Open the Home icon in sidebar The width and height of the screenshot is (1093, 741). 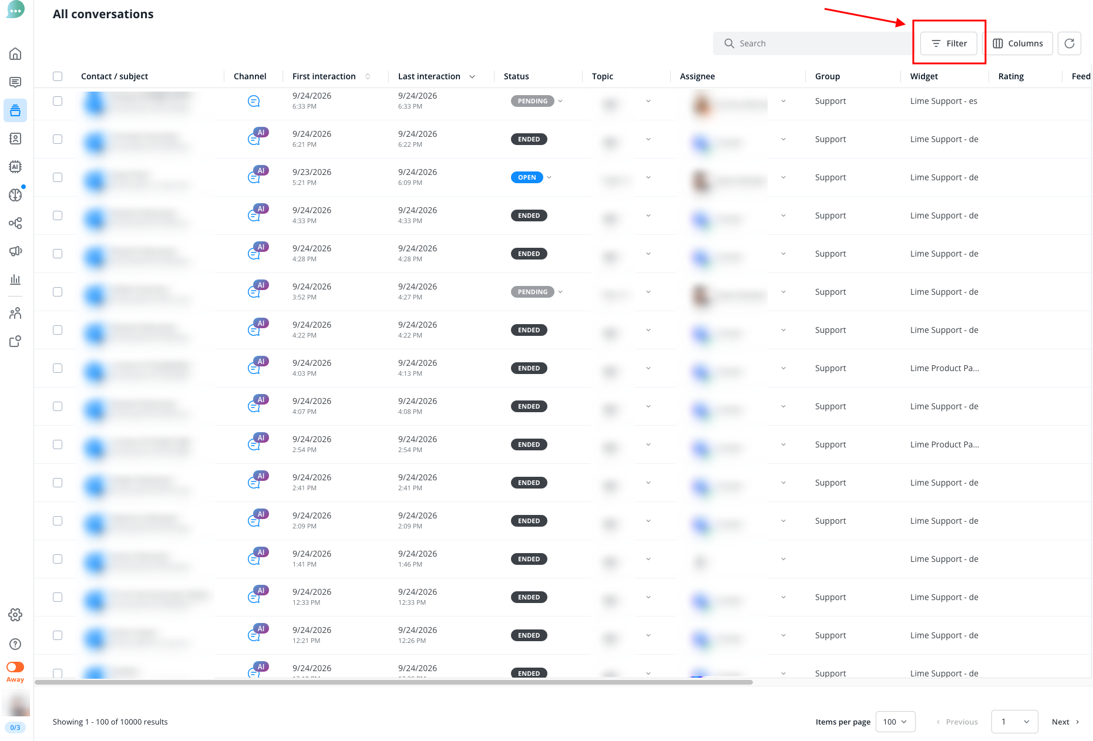15,54
